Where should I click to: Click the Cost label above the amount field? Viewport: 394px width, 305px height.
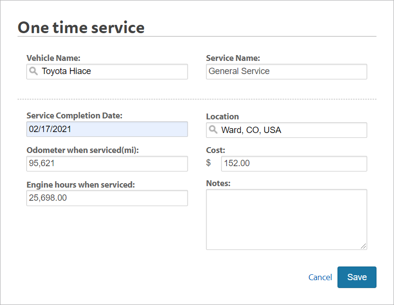pos(215,150)
